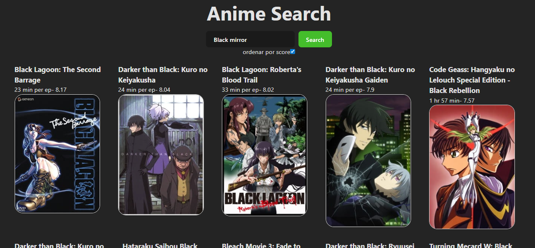Click the Black Lagoon: The Second Barrage title
535x248 pixels.
[58, 75]
